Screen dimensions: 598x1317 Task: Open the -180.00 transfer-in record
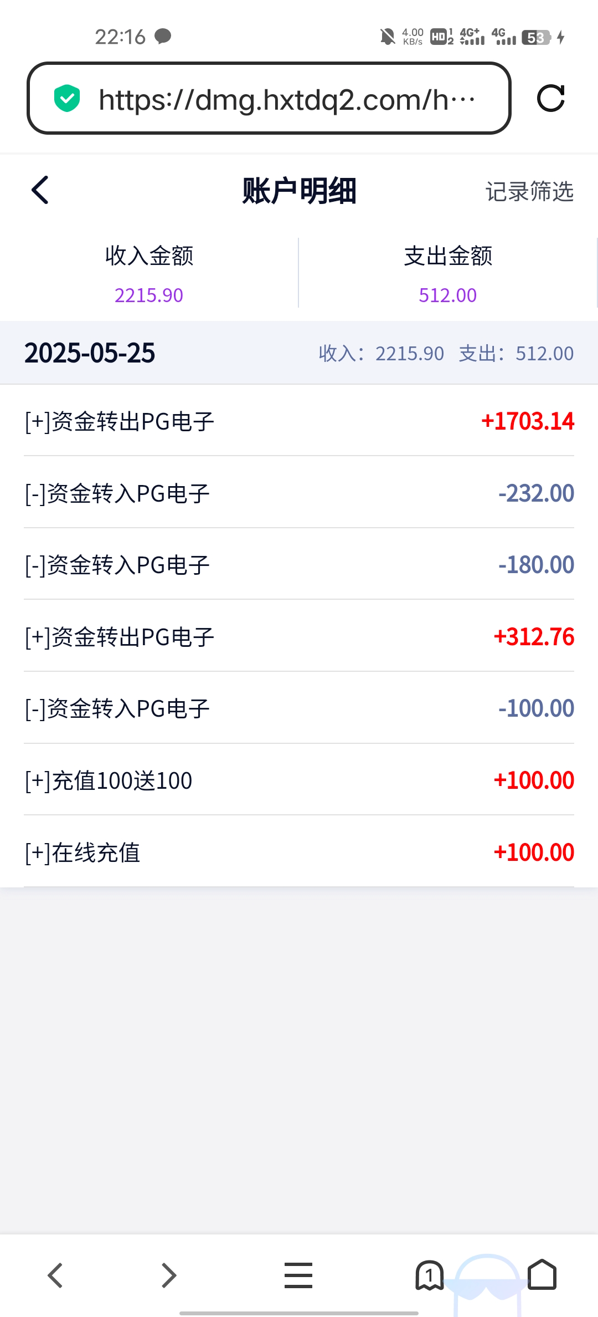point(299,565)
